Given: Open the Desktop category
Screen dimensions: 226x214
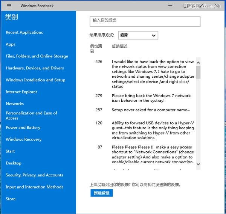Looking at the screenshot, I should click(14, 163).
